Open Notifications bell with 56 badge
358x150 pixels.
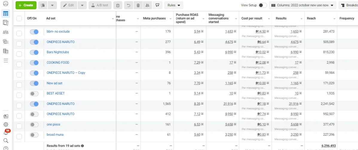tap(6, 132)
